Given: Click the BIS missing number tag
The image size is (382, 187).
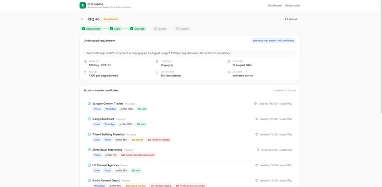Looking at the screenshot, I should pos(136,186).
